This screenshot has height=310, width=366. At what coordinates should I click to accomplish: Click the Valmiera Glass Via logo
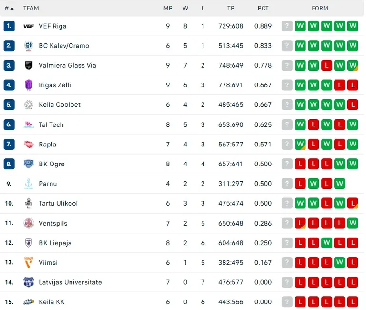29,65
